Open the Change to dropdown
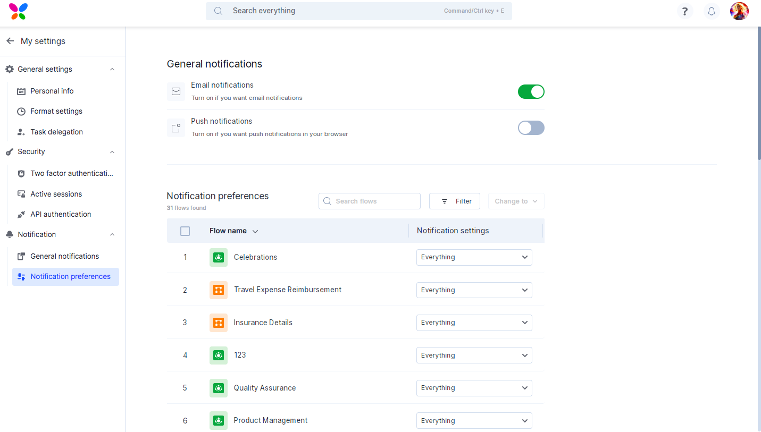Viewport: 761px width, 432px height. [x=516, y=201]
